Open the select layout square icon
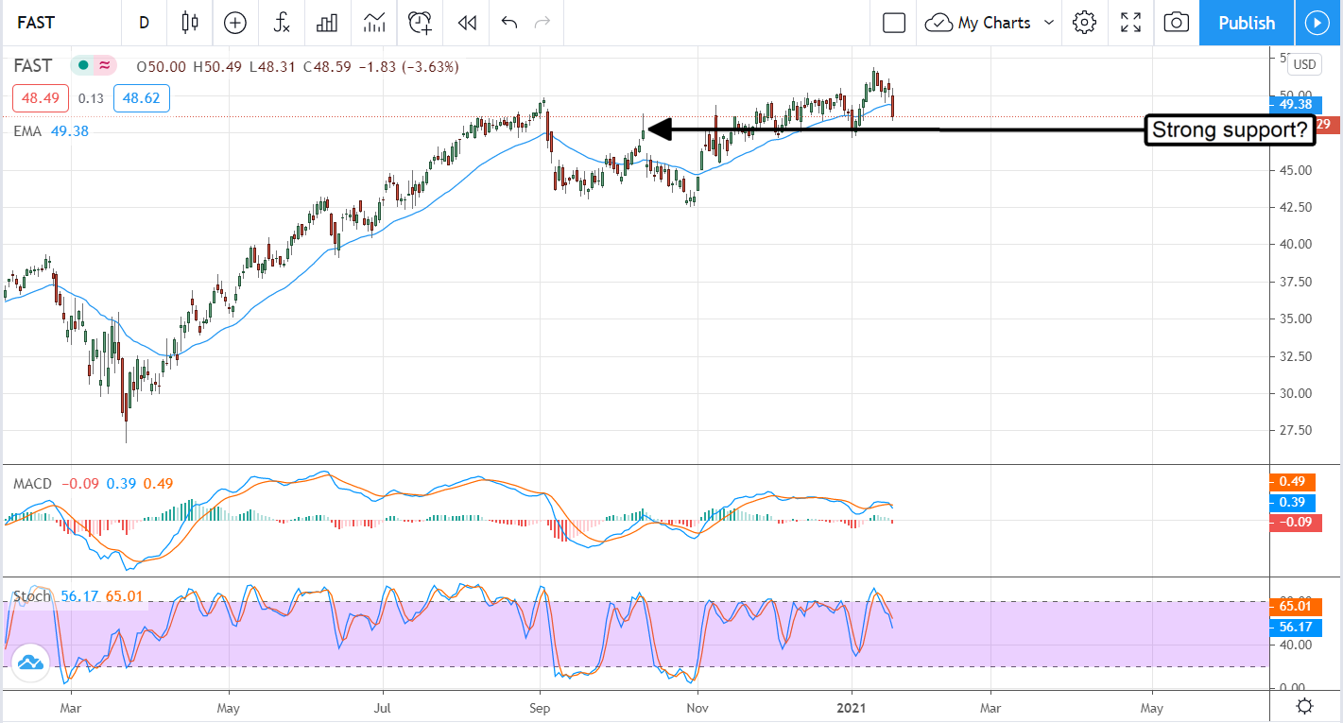 (893, 23)
